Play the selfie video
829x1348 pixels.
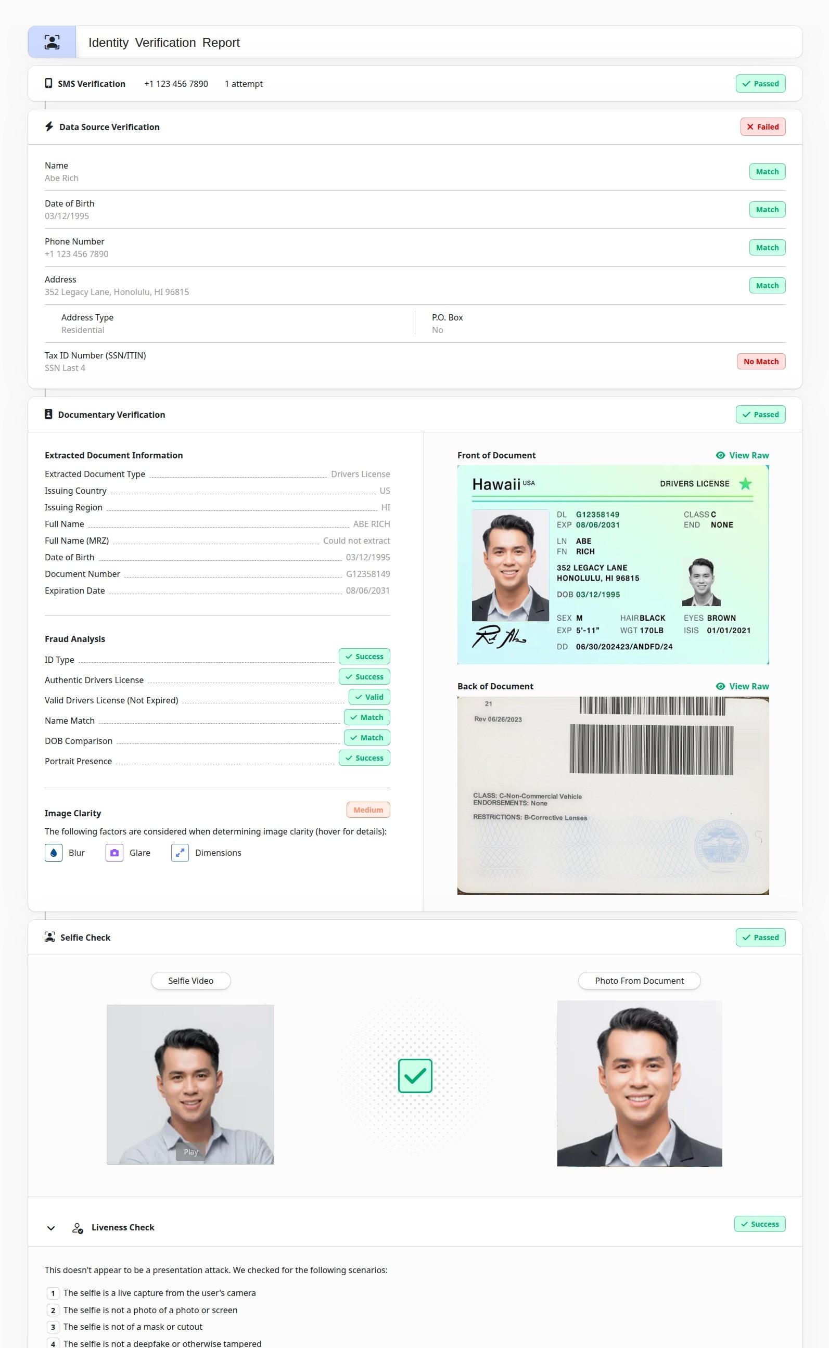click(191, 1152)
